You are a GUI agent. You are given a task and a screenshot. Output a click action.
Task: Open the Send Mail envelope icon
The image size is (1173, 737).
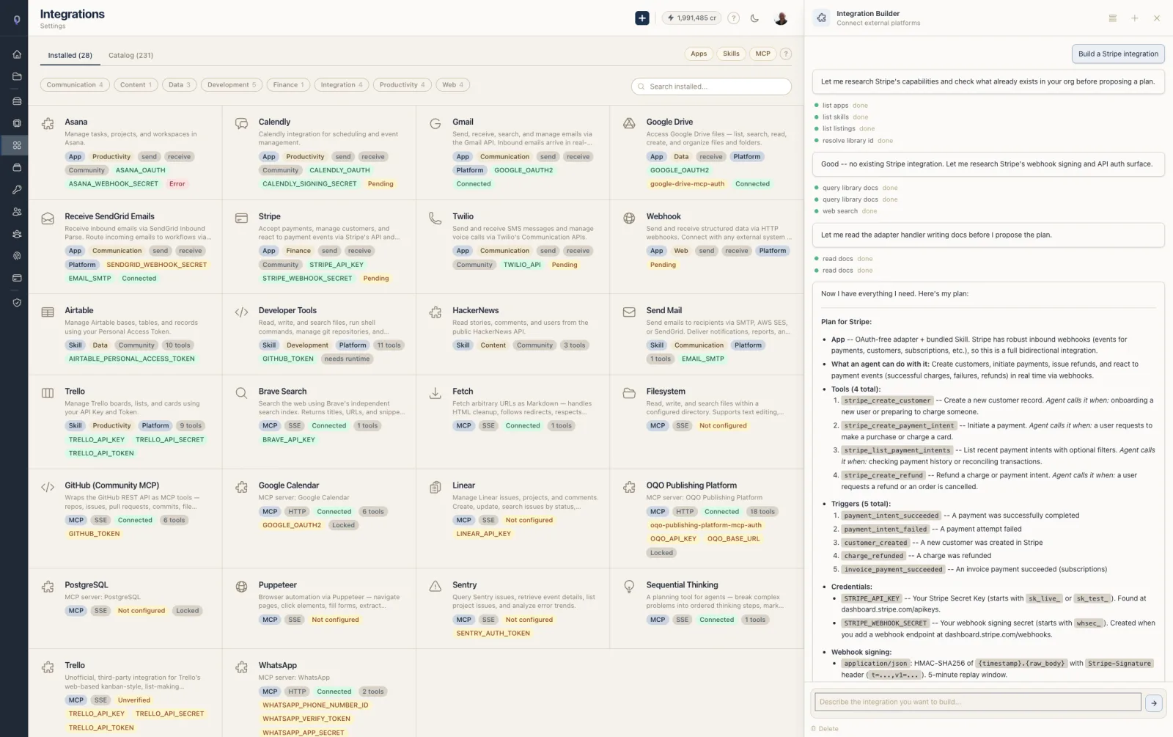pyautogui.click(x=629, y=312)
